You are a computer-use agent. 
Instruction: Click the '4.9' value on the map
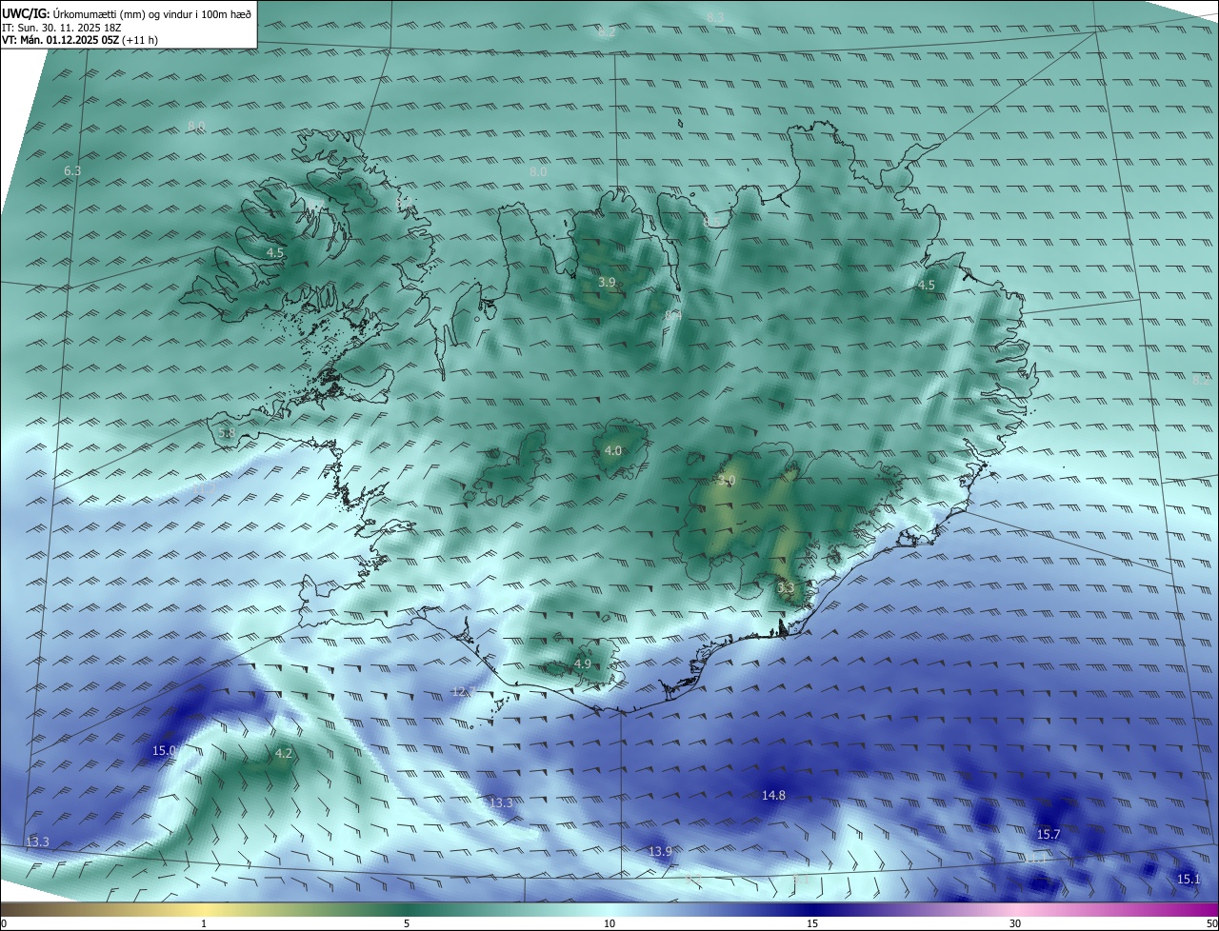click(x=583, y=664)
